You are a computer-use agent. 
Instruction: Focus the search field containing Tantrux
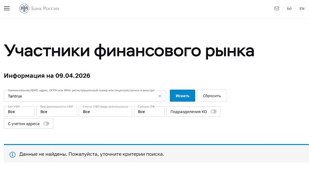coord(77,96)
